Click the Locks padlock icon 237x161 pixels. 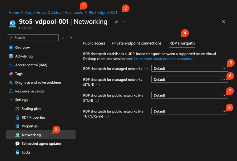coord(17,152)
